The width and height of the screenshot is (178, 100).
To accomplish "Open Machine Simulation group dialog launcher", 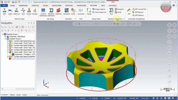I will [124, 19].
